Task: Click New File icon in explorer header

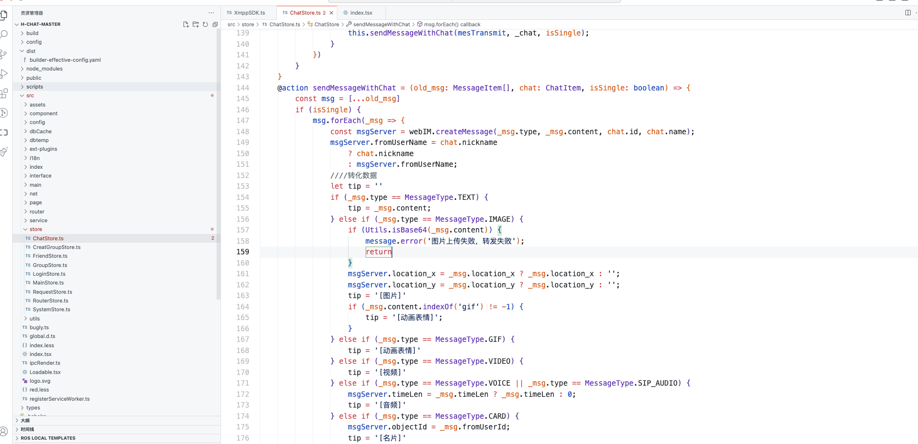Action: pyautogui.click(x=186, y=24)
